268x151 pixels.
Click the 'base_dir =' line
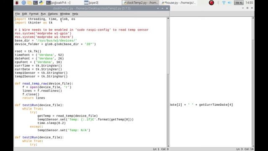point(46,41)
